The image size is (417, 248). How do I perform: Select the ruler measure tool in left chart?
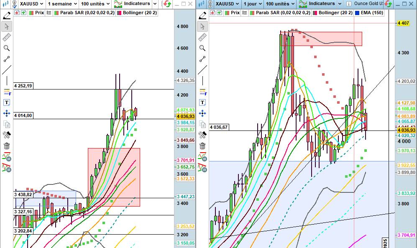(7, 37)
